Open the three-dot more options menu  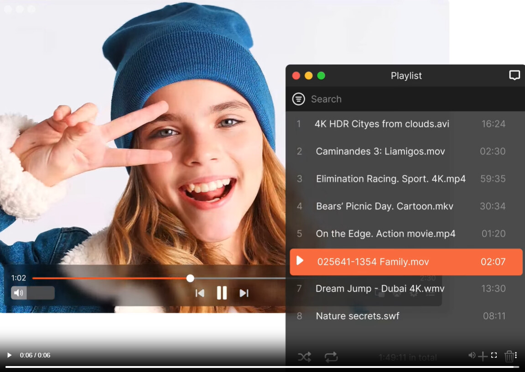516,355
